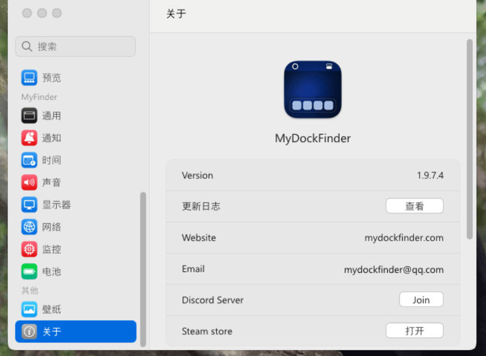Select the 通用 sidebar label
Viewport: 486px width, 356px height.
[51, 116]
